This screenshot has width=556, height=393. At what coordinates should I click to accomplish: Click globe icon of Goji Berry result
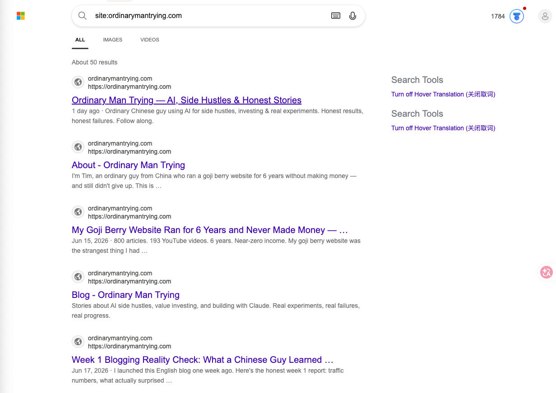pos(78,212)
